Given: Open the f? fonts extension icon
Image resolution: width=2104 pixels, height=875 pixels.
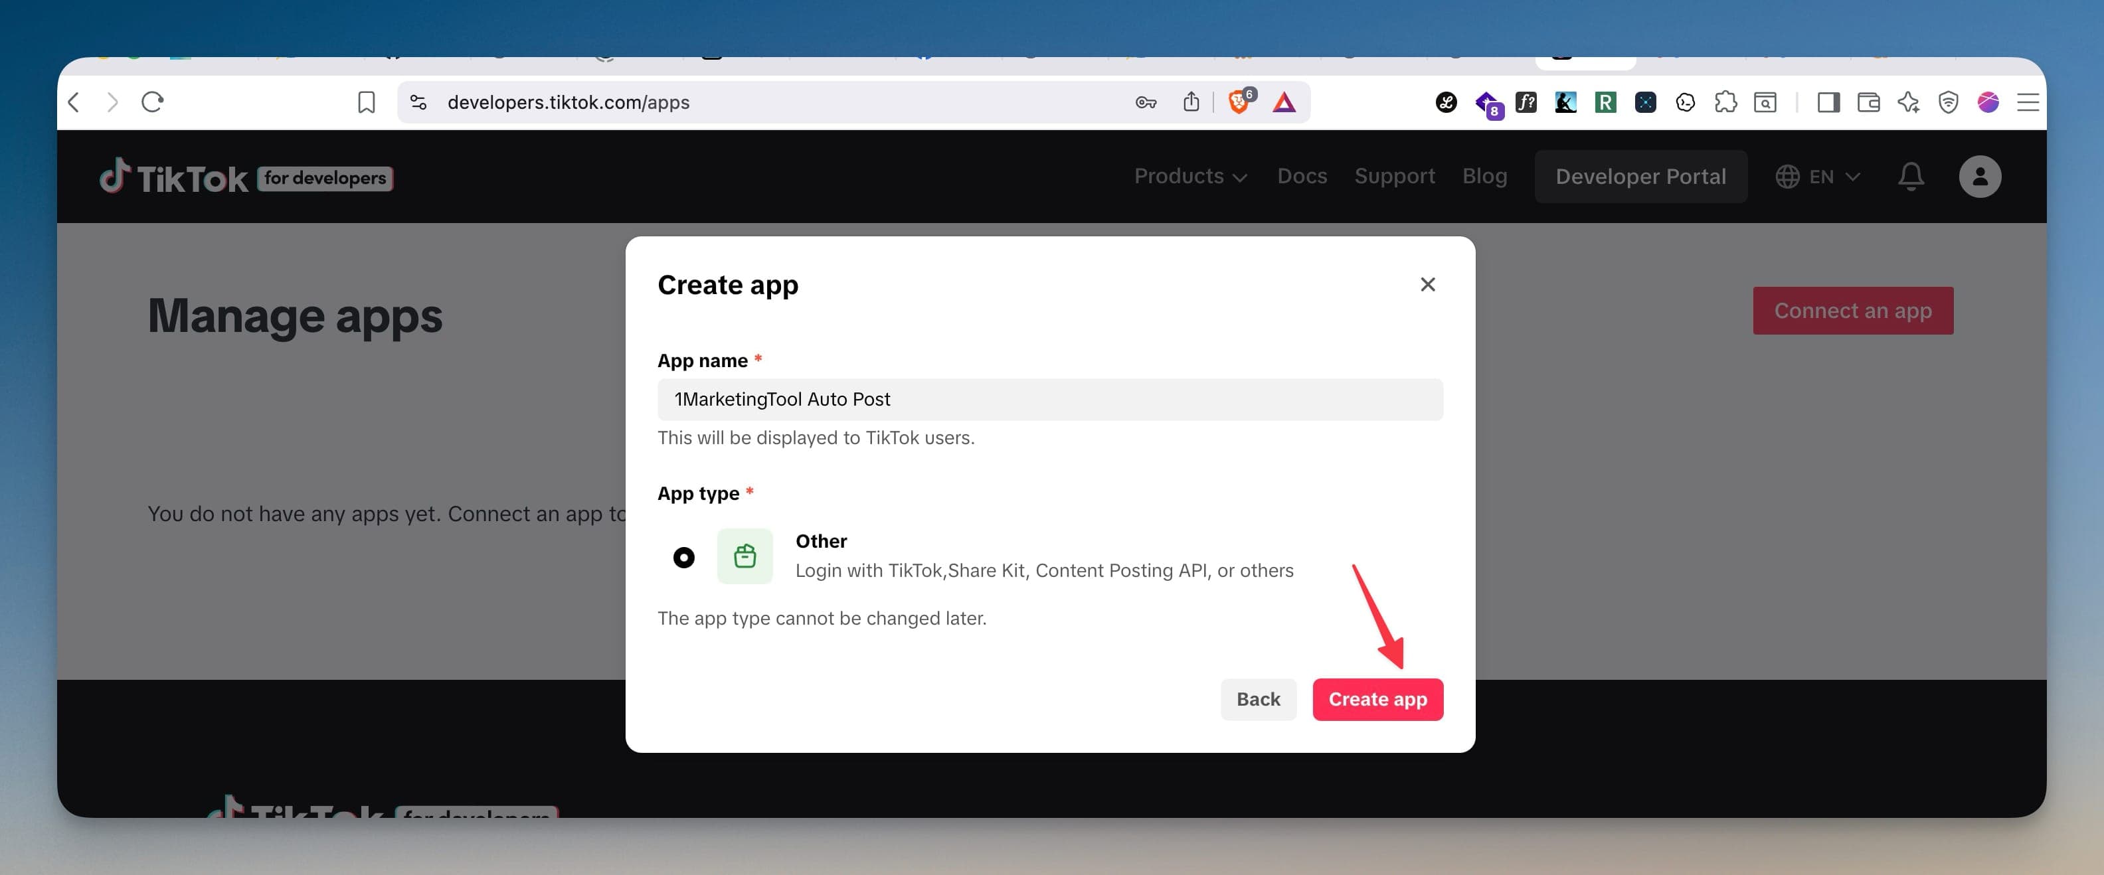Looking at the screenshot, I should click(1526, 102).
